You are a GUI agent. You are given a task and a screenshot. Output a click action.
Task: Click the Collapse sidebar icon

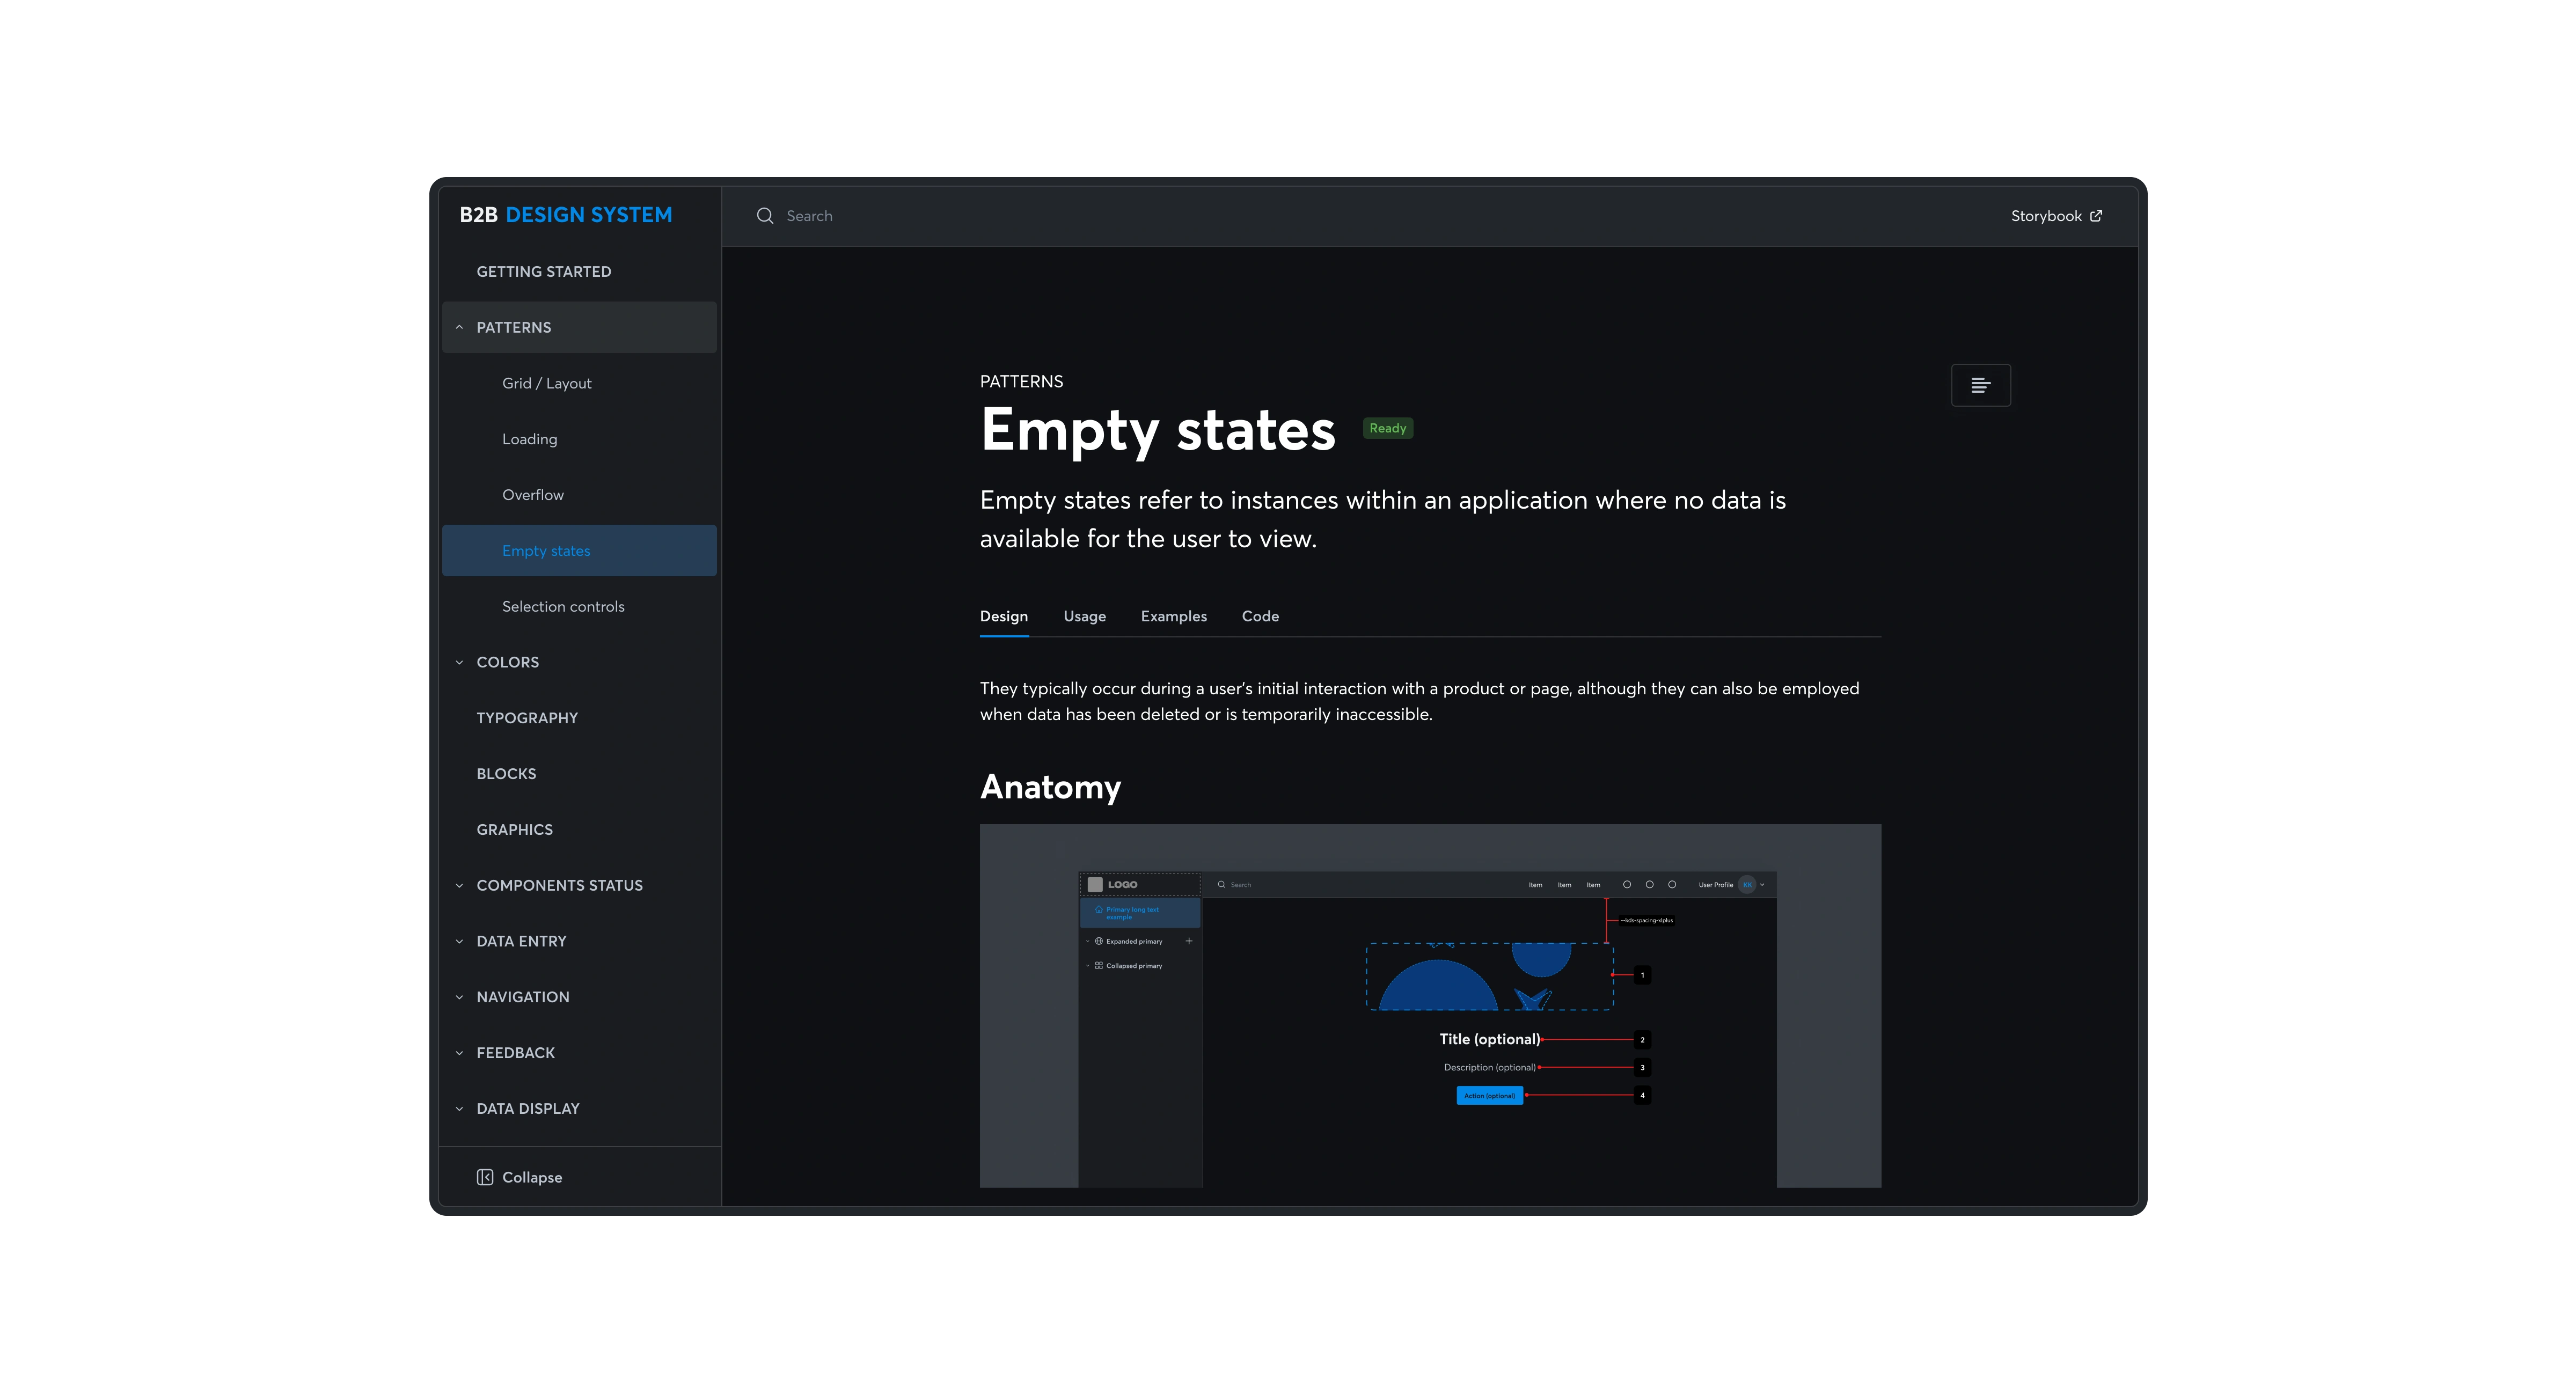coord(485,1177)
